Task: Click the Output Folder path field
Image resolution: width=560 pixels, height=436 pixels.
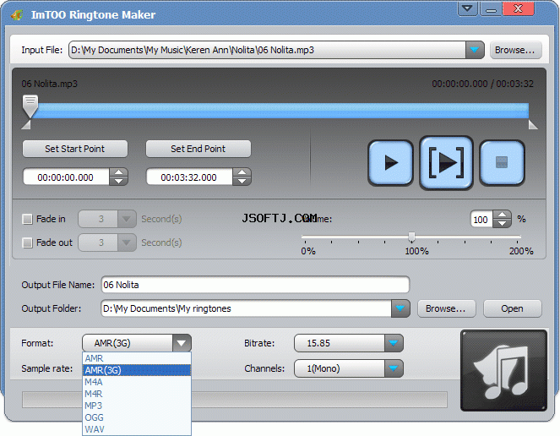Action: (x=246, y=308)
